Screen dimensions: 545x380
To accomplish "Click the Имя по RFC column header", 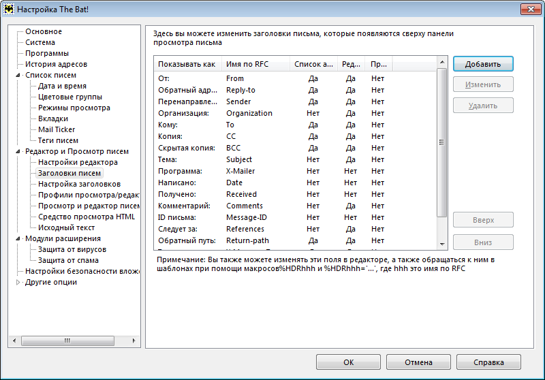I will [256, 64].
